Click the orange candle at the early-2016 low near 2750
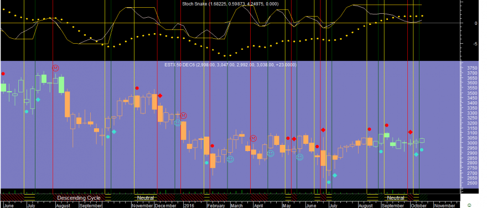Image resolution: width=487 pixels, height=208 pixels. [213, 161]
